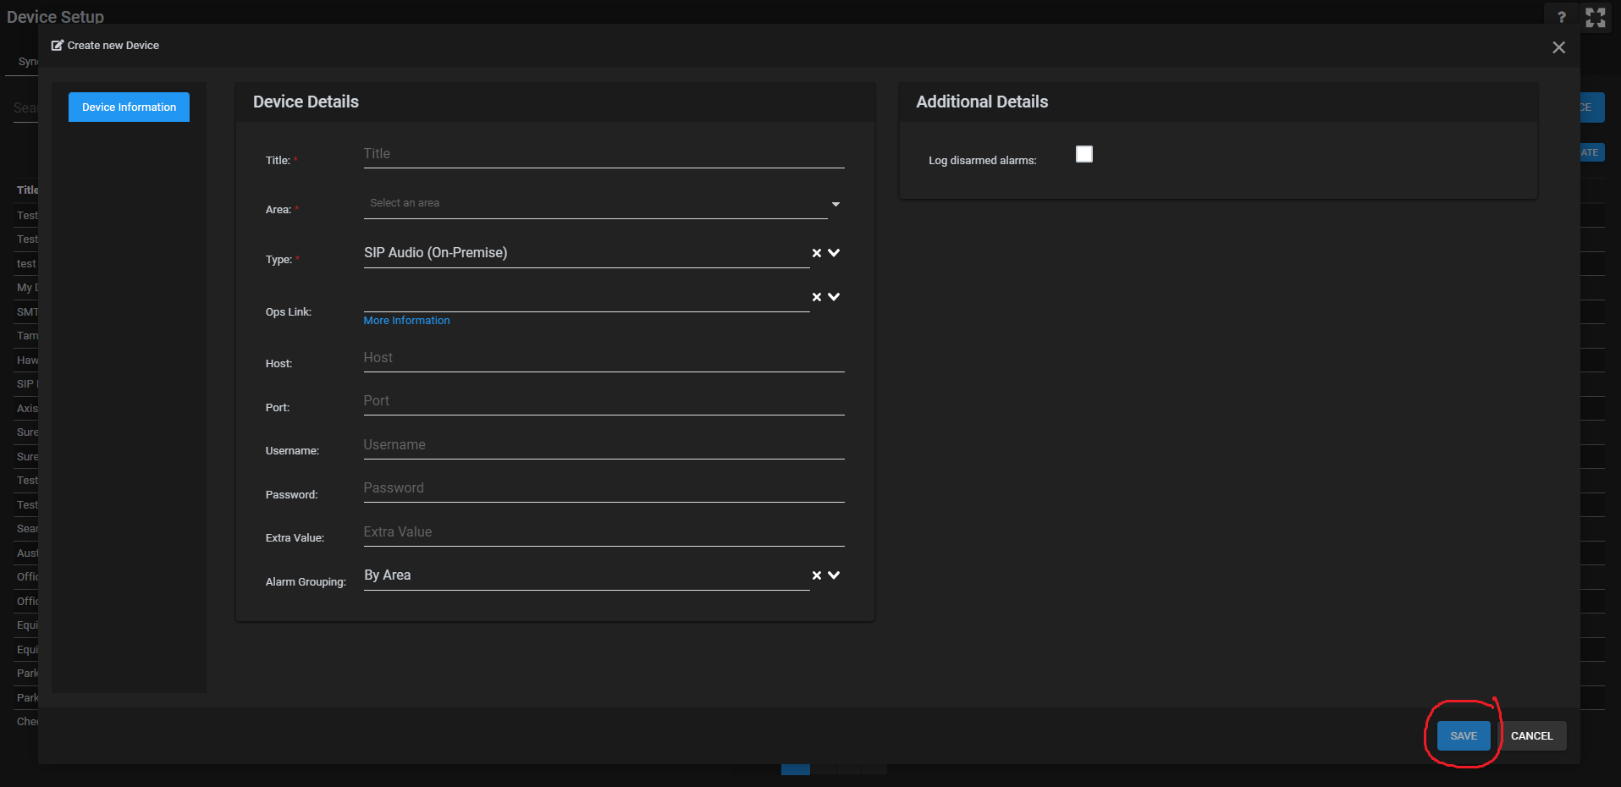Click the Cancel button

tap(1531, 736)
